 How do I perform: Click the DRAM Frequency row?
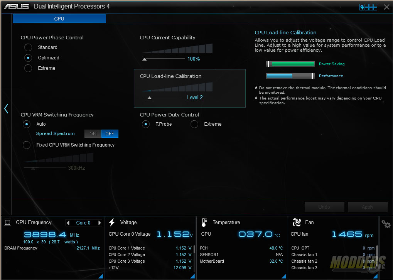point(52,248)
